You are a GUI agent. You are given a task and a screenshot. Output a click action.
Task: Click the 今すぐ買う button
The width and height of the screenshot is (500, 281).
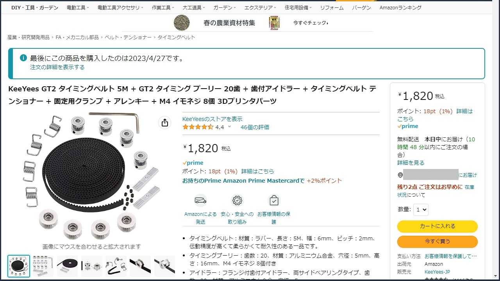click(x=437, y=242)
